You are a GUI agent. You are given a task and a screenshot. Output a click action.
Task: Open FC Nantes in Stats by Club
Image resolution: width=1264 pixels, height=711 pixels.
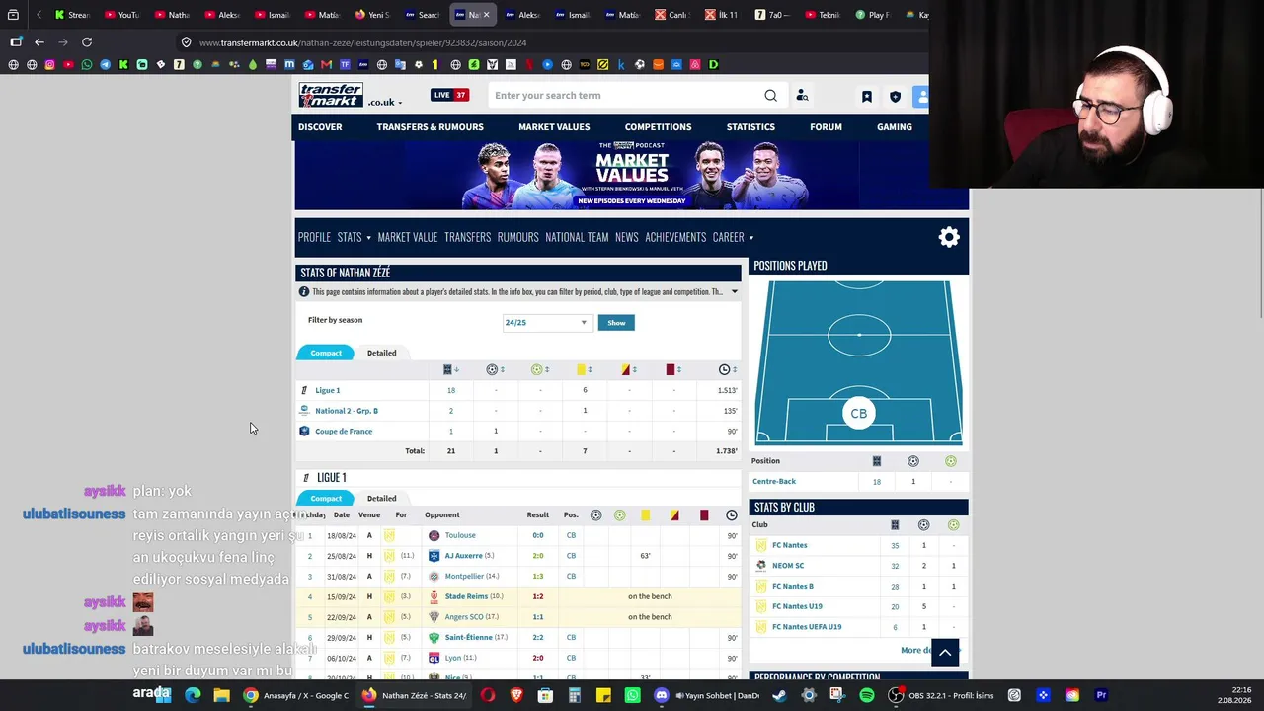[789, 545]
